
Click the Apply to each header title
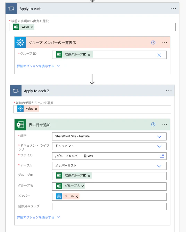click(31, 9)
